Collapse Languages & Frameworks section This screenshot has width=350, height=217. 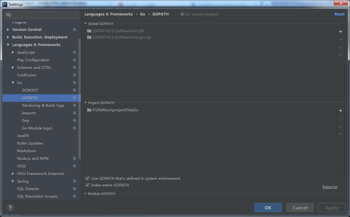coord(8,45)
